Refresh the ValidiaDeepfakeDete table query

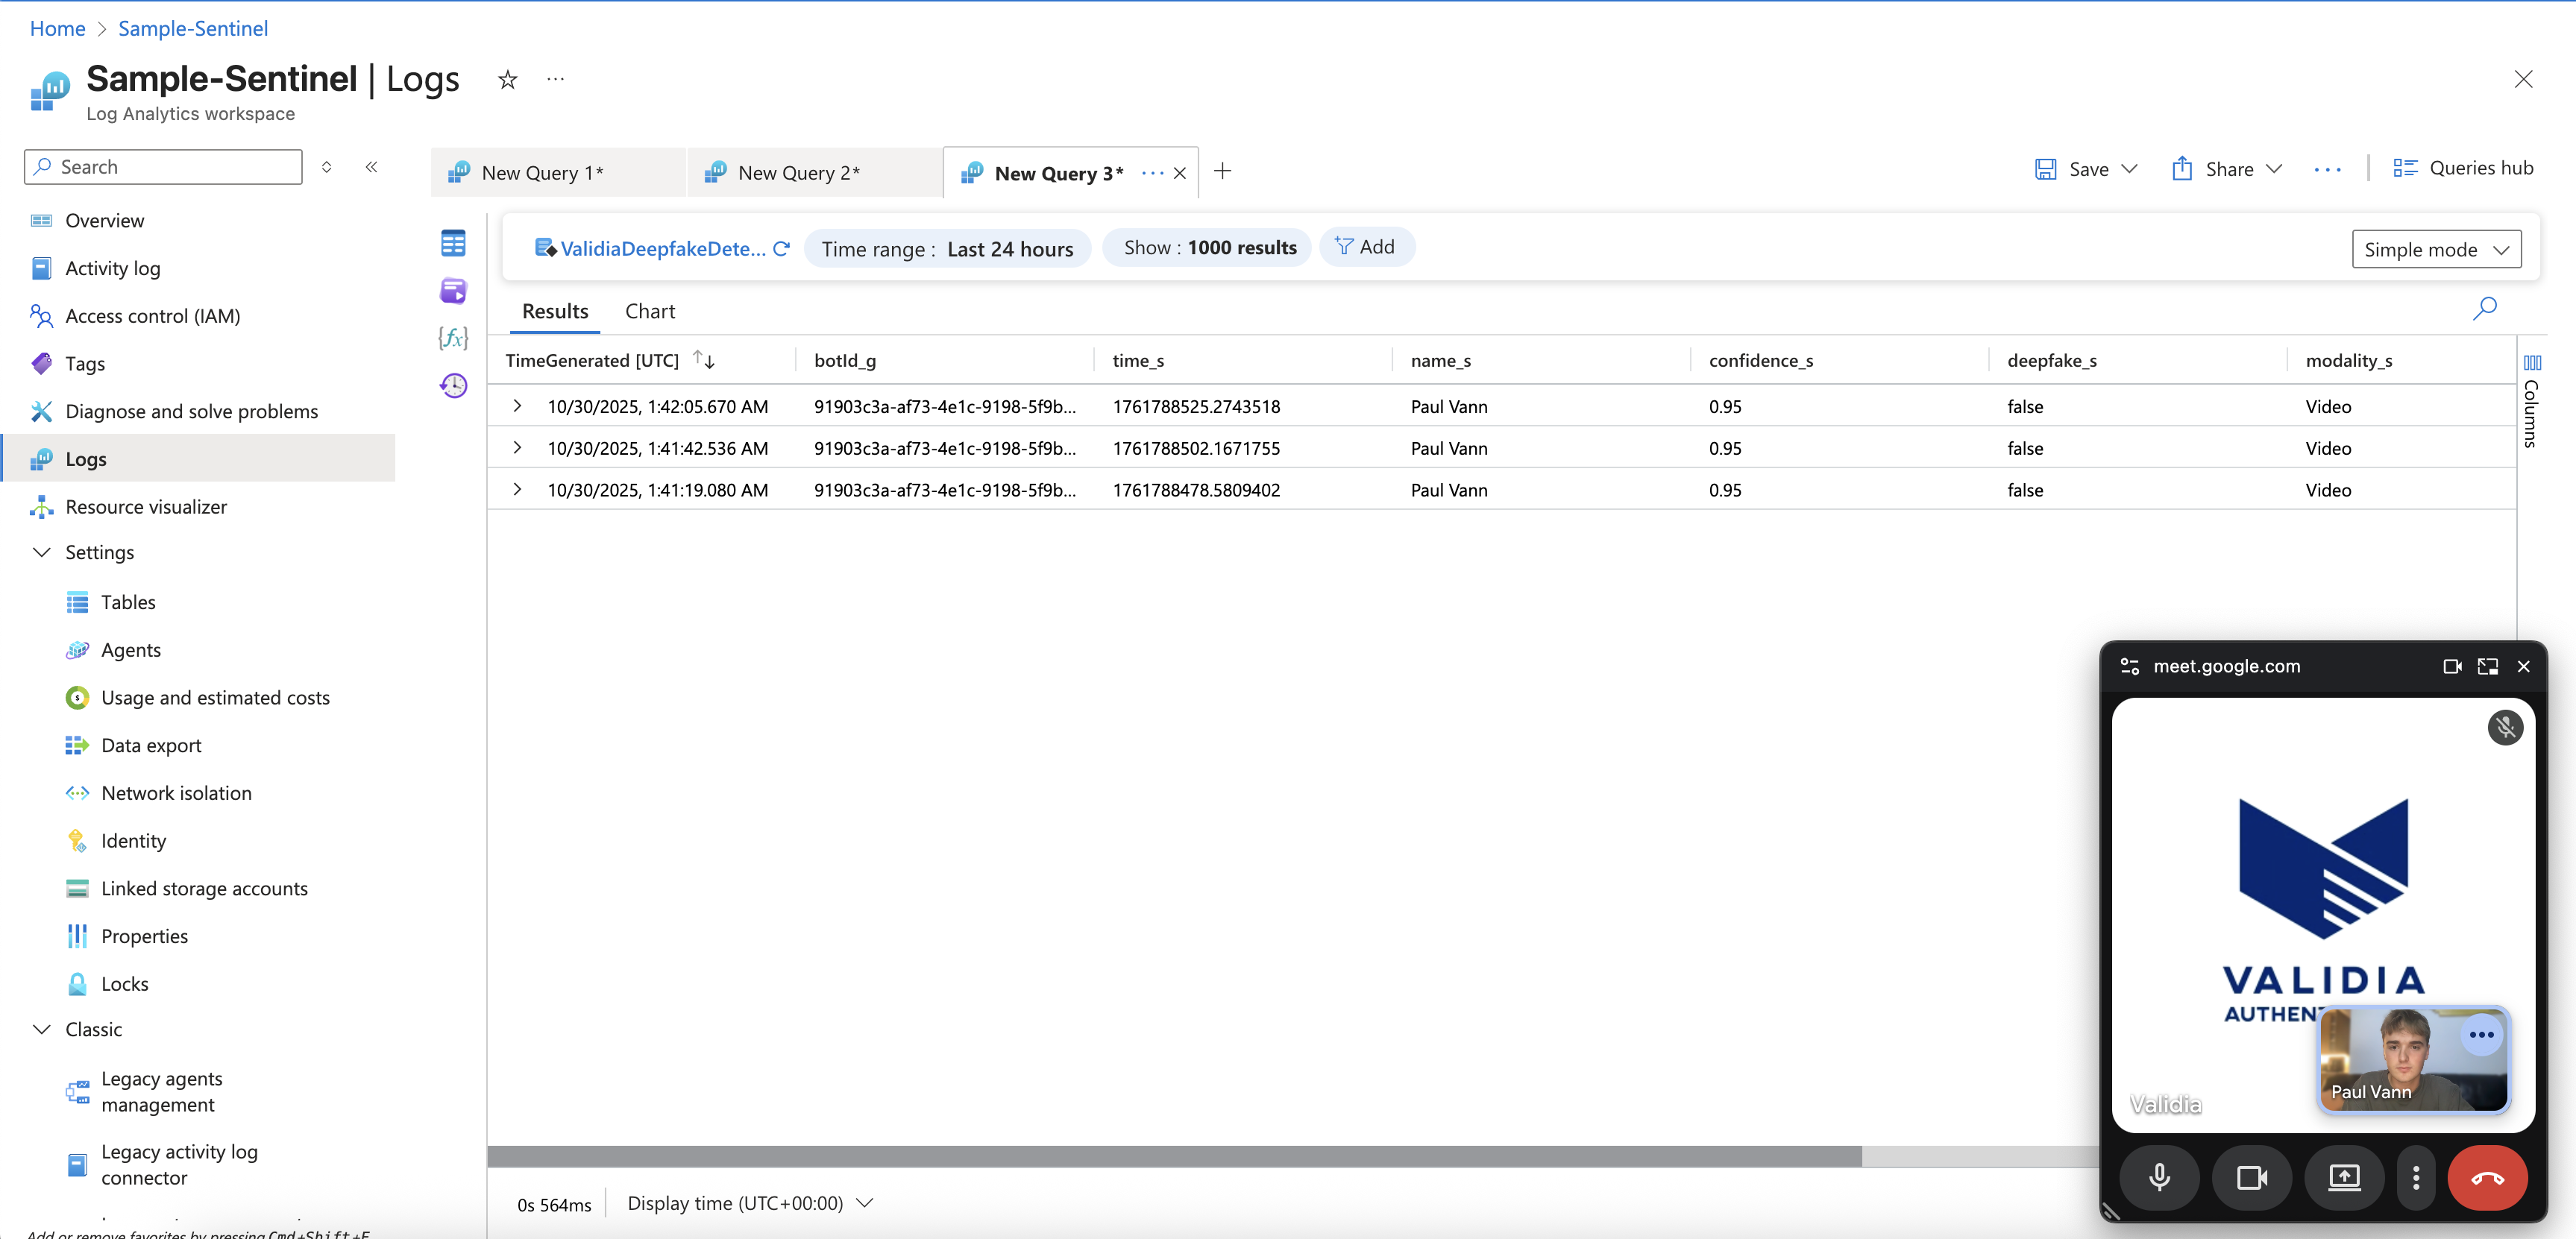781,249
